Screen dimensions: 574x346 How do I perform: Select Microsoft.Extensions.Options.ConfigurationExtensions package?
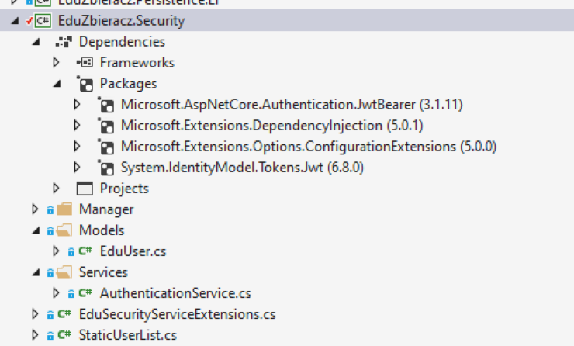click(309, 147)
